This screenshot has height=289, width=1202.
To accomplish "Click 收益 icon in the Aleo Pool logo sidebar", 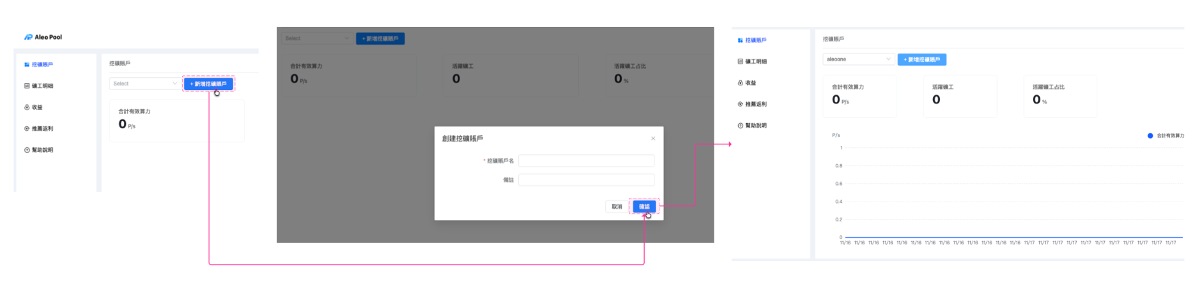I will pos(27,107).
